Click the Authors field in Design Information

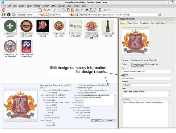[147, 85]
